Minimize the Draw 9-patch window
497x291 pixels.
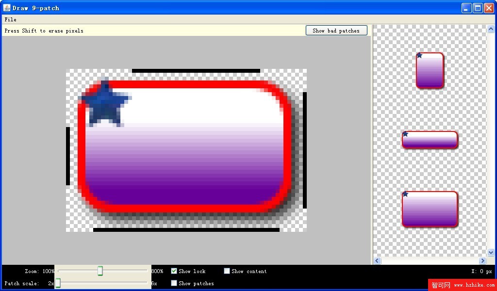(466, 8)
